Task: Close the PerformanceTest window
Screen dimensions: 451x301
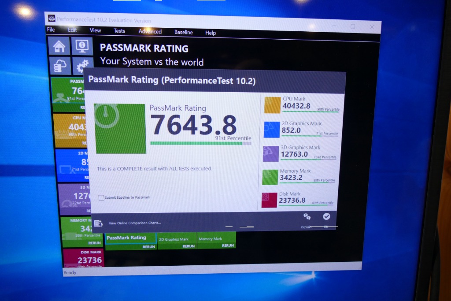Action: click(x=372, y=27)
